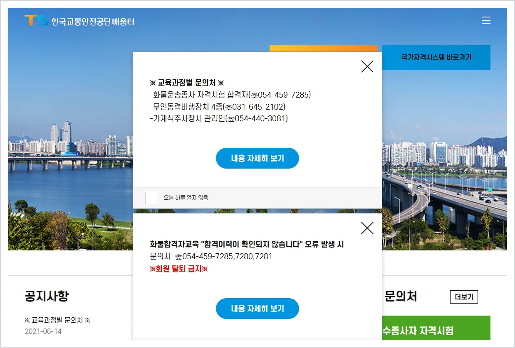Click the 문의처: 054-459-7285,7280,7281 line

click(211, 256)
